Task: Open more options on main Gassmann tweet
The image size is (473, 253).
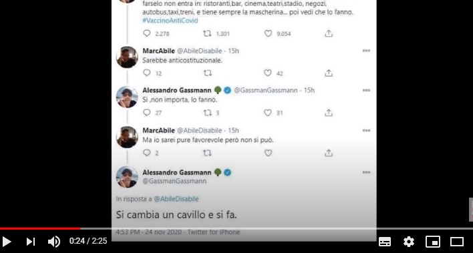Action: (x=366, y=172)
